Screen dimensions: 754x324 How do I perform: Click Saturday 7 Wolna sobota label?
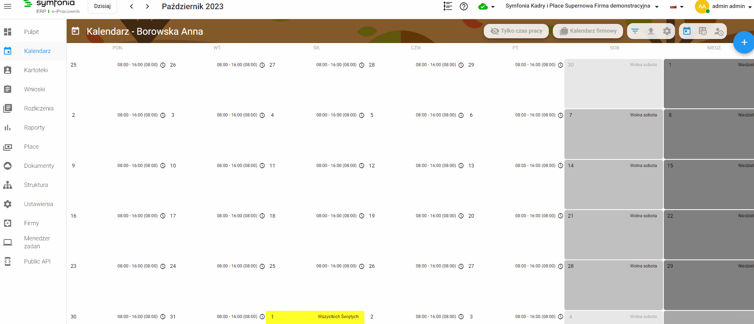(x=643, y=115)
